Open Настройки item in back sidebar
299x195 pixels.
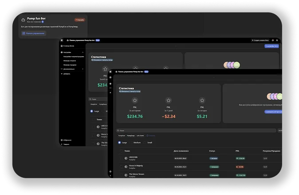66,52
